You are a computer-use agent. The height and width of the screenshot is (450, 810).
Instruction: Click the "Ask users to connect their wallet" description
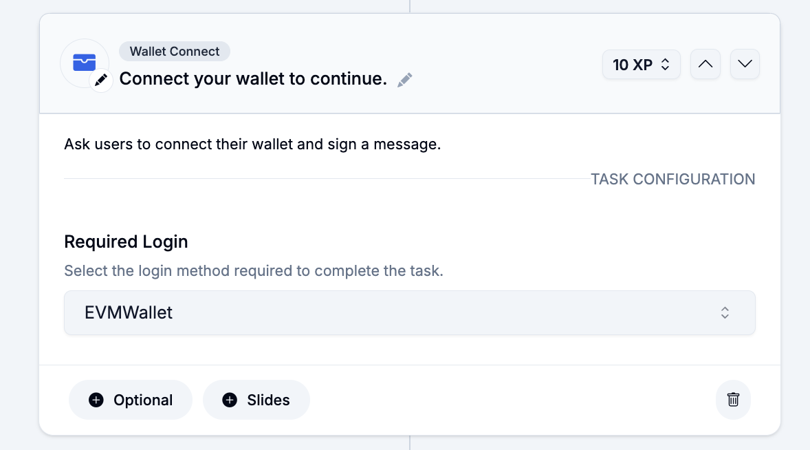click(252, 144)
